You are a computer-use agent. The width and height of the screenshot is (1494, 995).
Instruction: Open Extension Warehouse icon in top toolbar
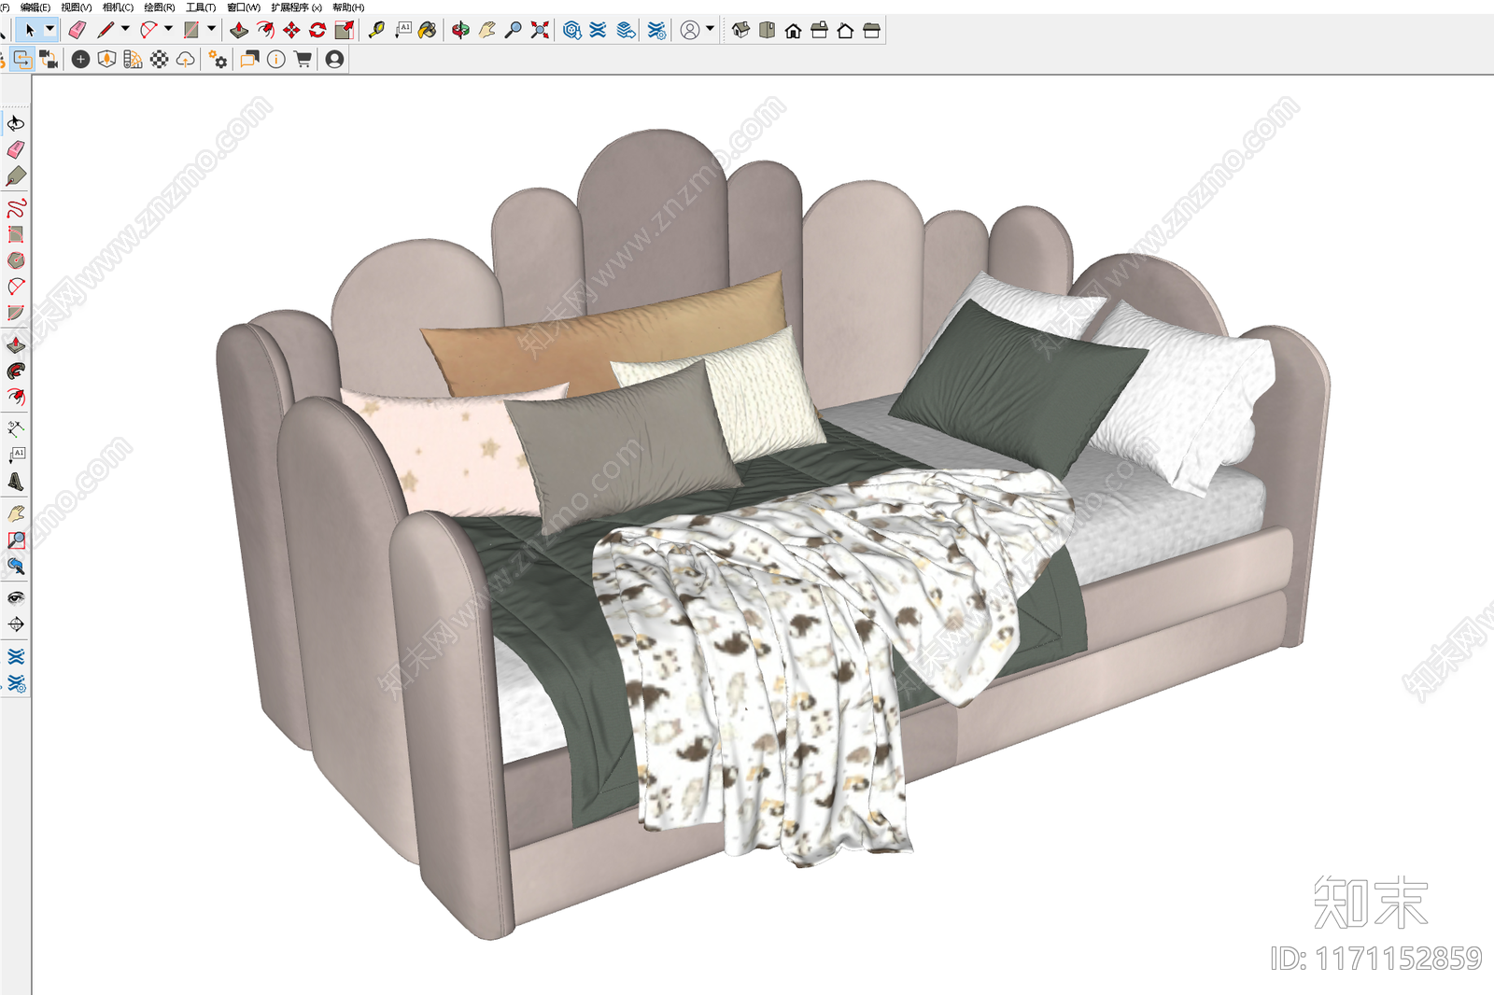click(598, 31)
